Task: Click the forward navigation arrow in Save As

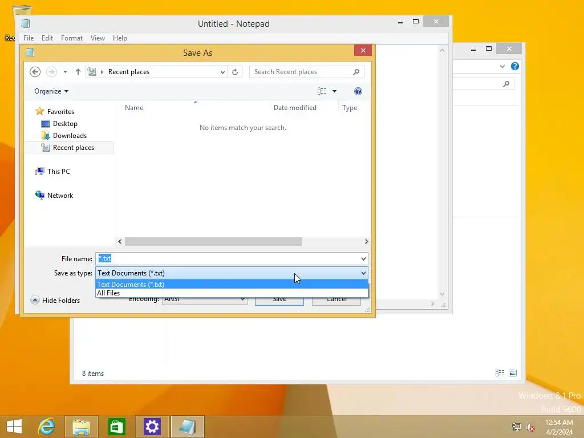Action: tap(51, 72)
